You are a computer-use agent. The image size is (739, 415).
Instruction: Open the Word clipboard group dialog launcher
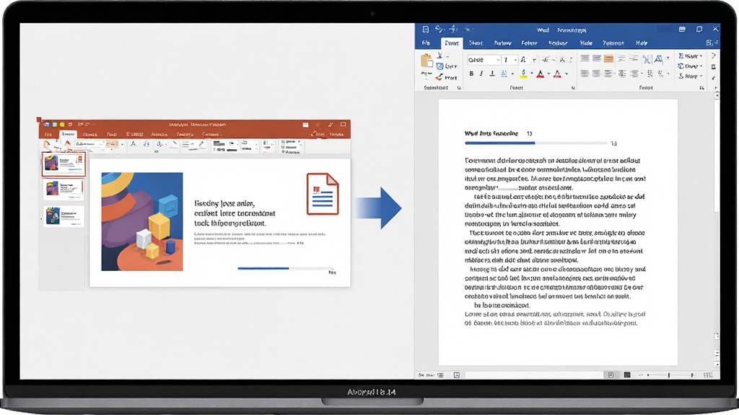(x=459, y=87)
